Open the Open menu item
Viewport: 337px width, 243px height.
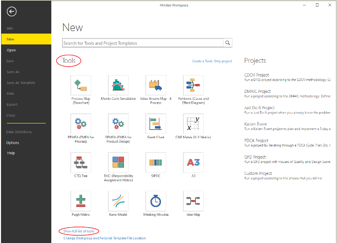click(x=11, y=50)
